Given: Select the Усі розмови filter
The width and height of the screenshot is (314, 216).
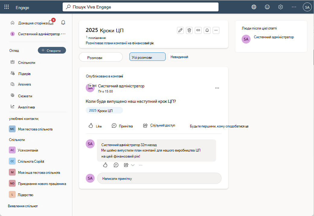Looking at the screenshot, I should [x=147, y=57].
